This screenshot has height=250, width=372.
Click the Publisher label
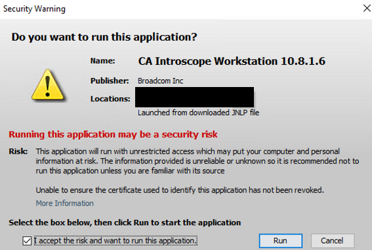tap(110, 81)
